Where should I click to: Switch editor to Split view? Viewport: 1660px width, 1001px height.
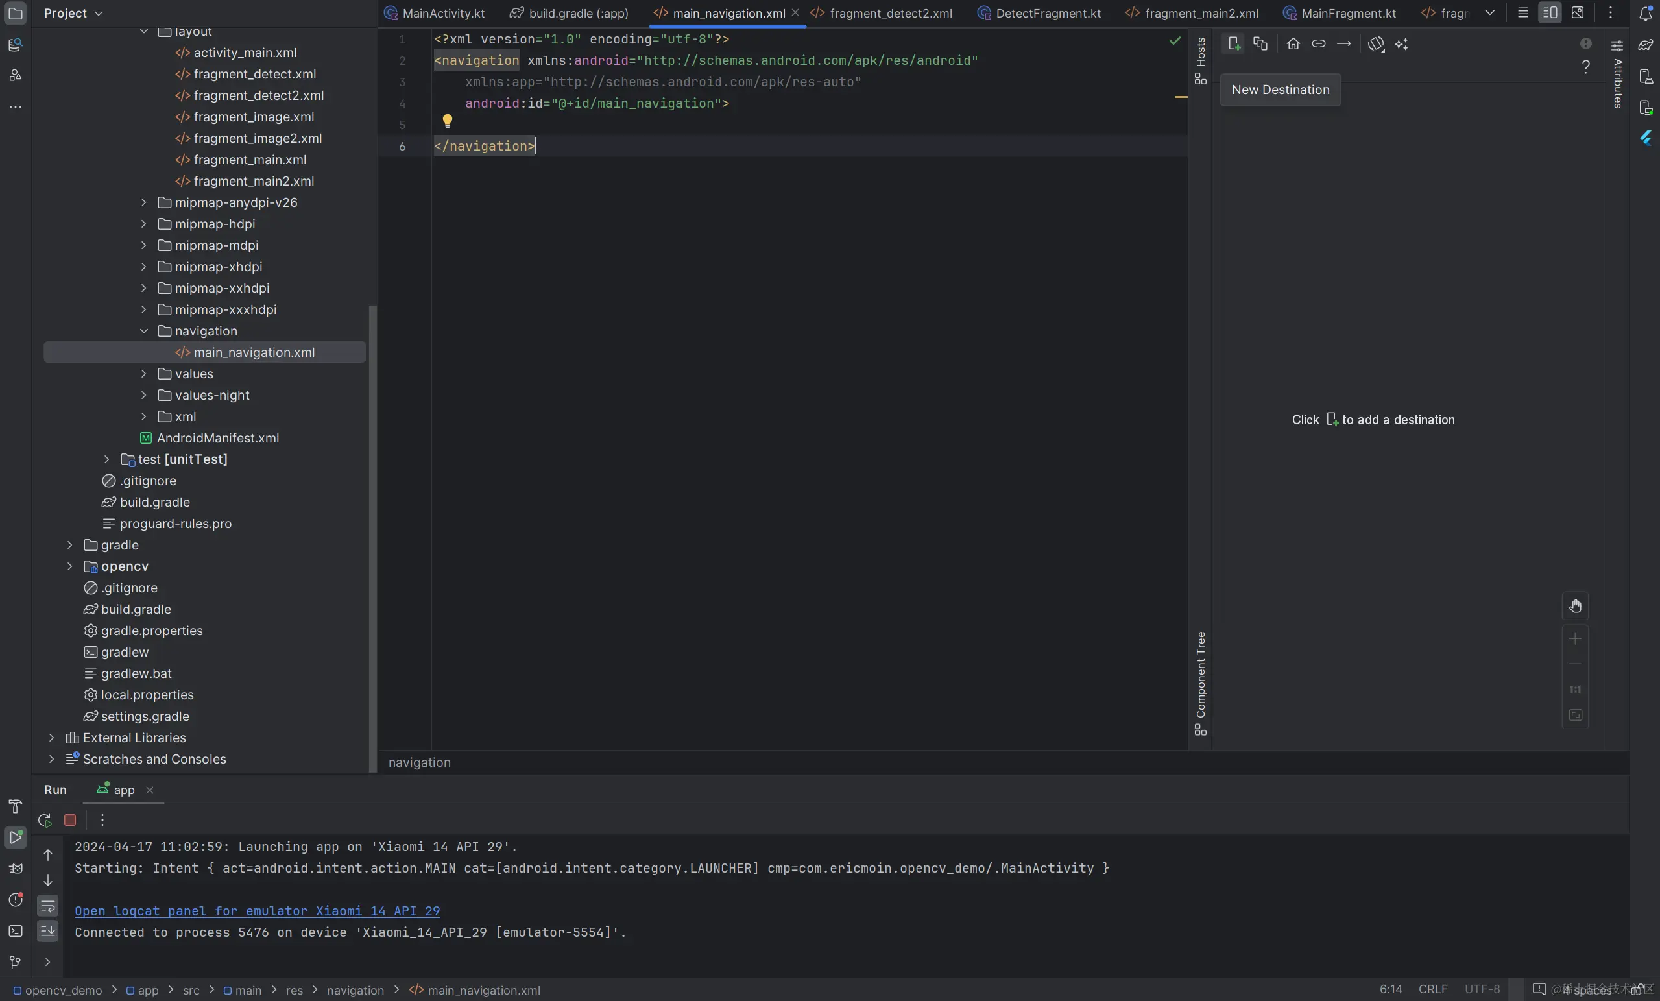pos(1550,13)
